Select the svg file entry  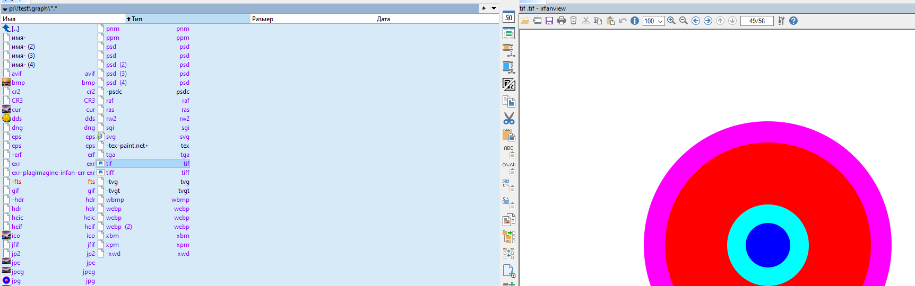[143, 137]
